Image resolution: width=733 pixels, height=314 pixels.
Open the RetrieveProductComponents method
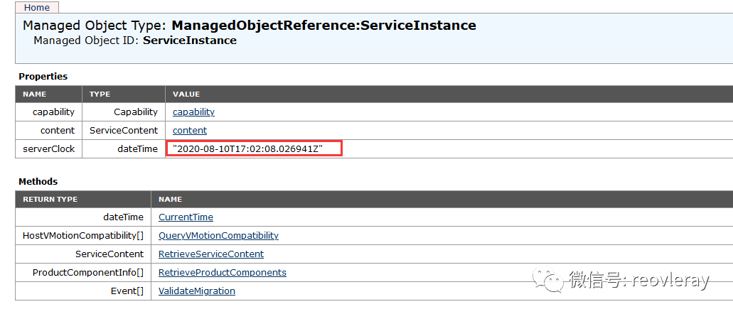(222, 273)
